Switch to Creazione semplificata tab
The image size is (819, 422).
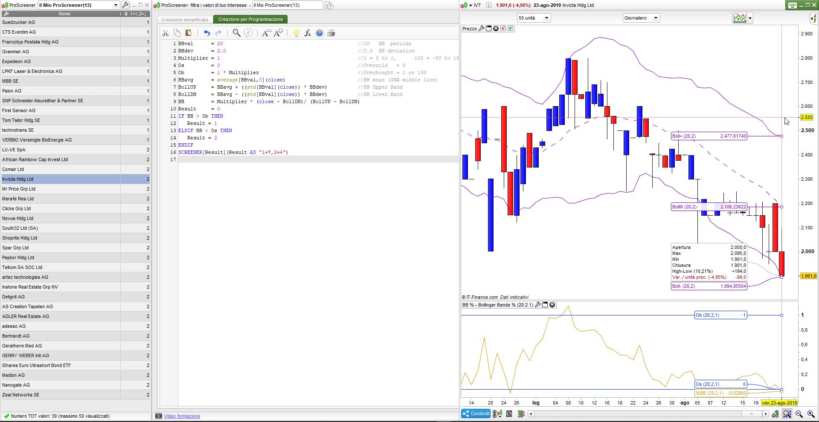(x=185, y=20)
